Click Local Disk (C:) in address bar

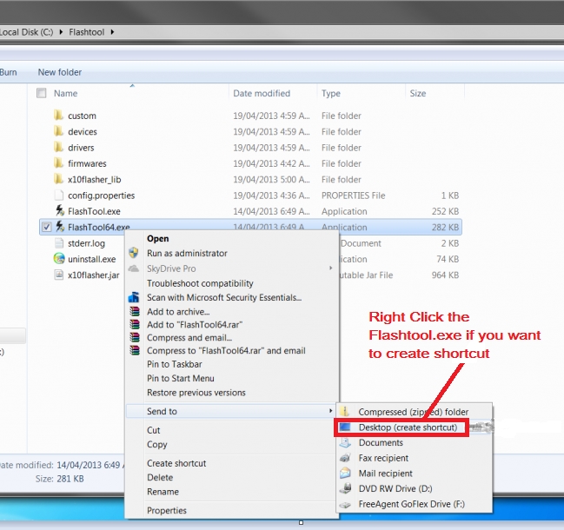(27, 32)
